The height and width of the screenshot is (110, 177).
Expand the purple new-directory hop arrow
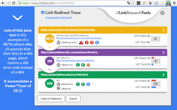click(x=163, y=52)
